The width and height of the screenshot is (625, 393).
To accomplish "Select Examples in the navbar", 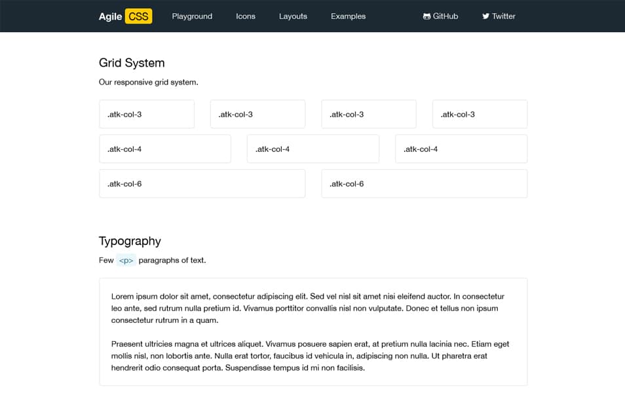I will click(x=348, y=16).
